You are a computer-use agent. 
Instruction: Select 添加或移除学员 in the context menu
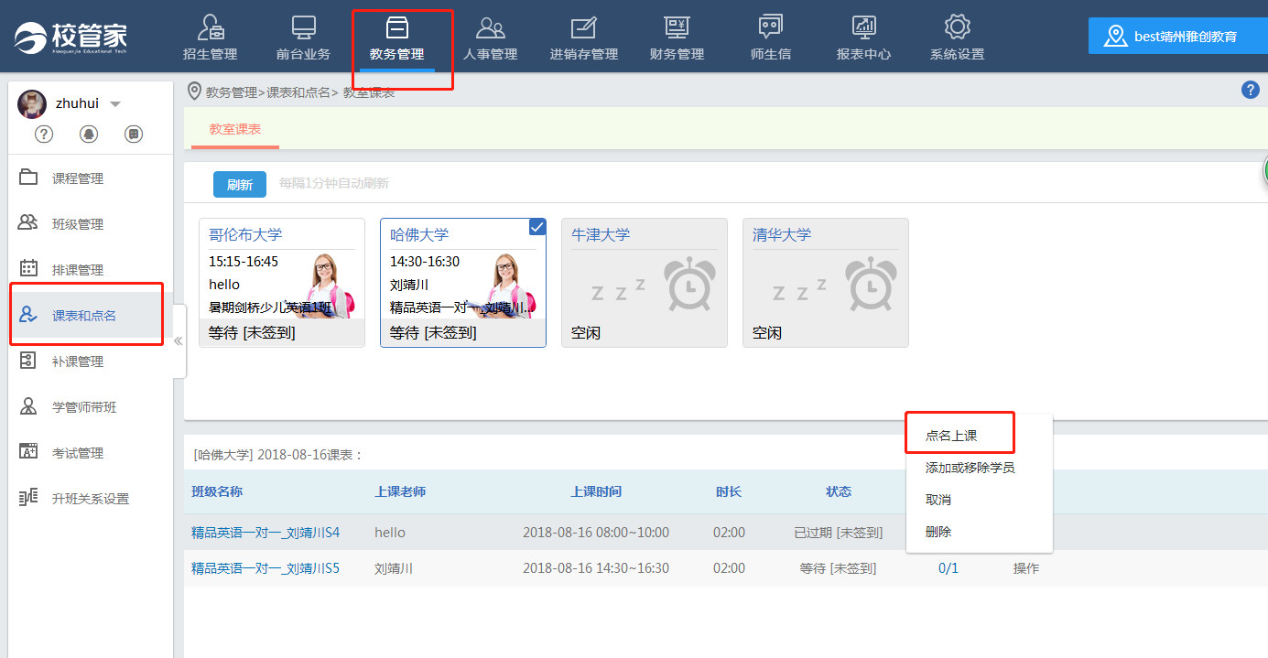(970, 468)
